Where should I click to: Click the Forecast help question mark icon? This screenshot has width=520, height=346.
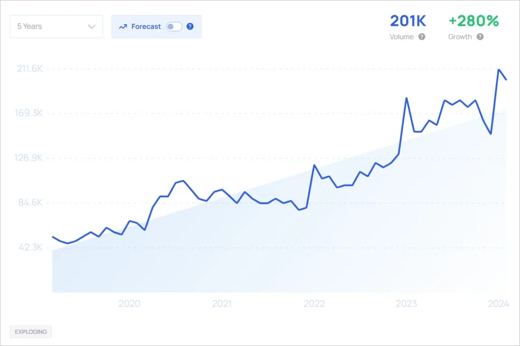[190, 26]
